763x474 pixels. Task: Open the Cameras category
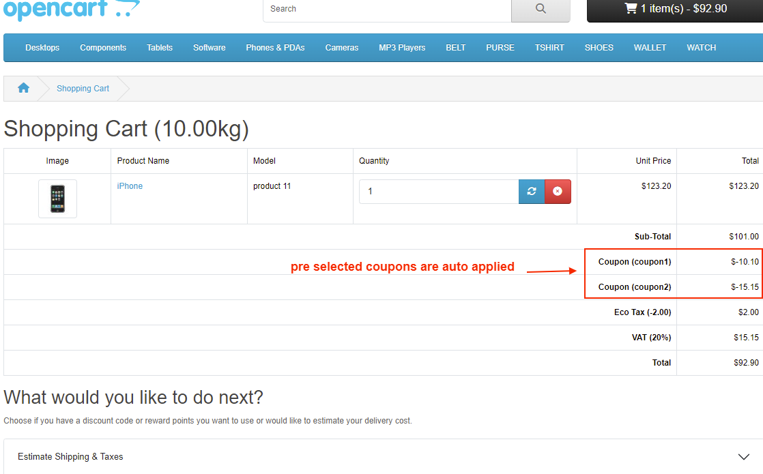[x=342, y=48]
